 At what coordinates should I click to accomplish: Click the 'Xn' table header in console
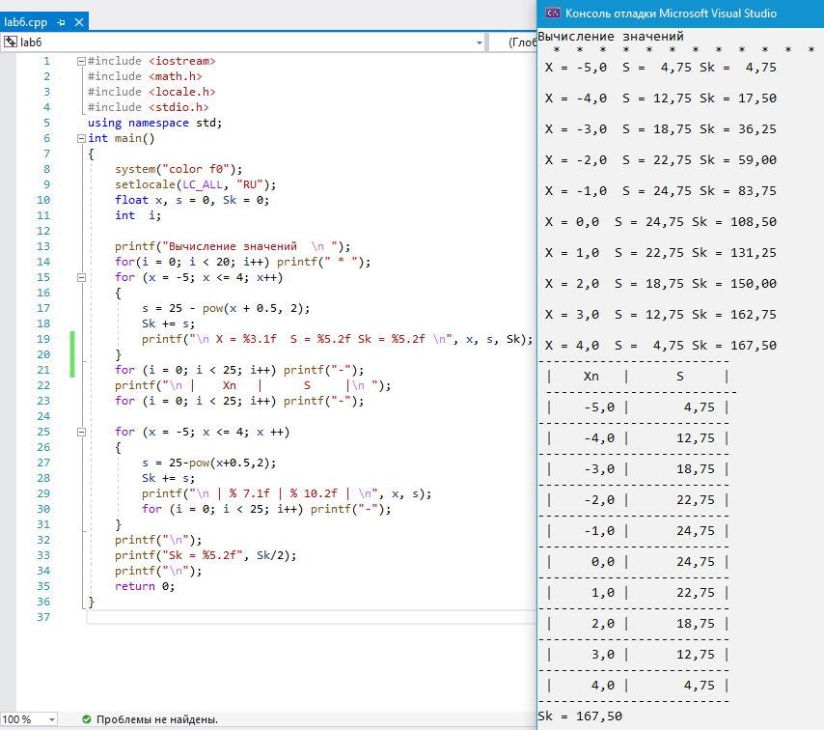(591, 377)
